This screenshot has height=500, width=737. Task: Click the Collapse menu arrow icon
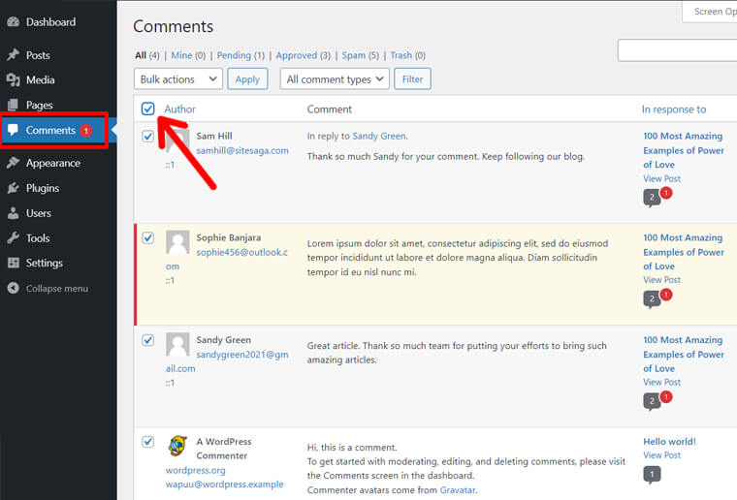14,288
